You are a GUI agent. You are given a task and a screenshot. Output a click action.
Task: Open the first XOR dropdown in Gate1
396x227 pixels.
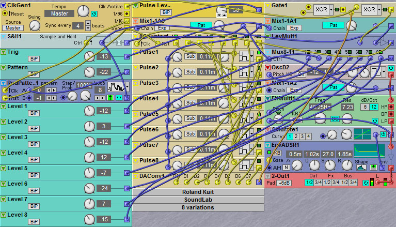point(332,10)
